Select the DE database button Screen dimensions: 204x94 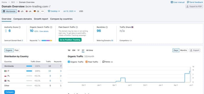click(36, 11)
